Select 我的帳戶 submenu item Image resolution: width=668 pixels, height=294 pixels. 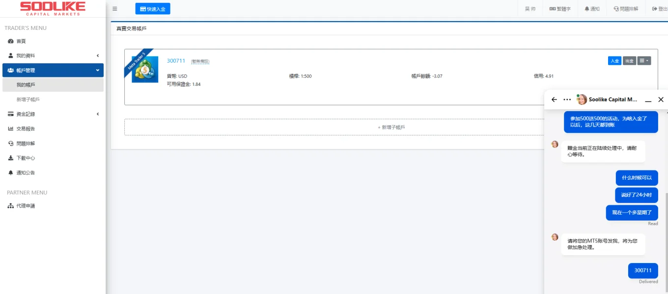coord(53,85)
